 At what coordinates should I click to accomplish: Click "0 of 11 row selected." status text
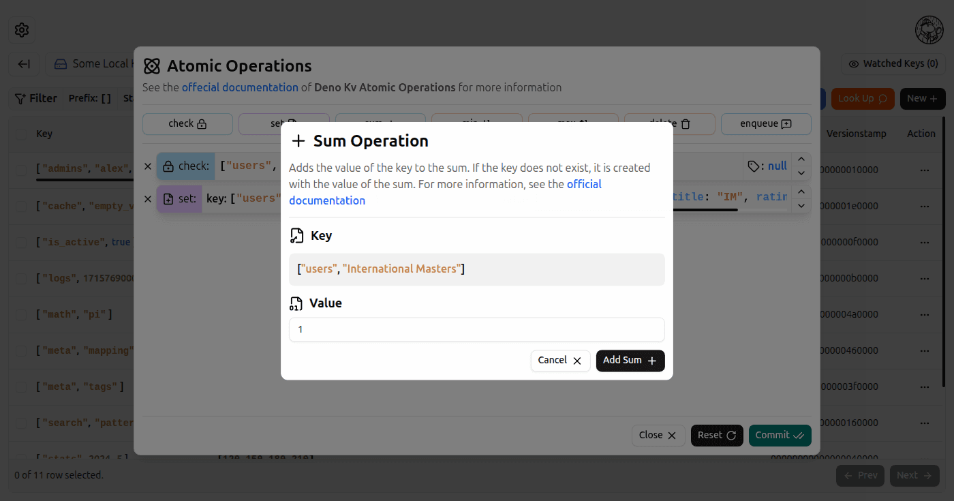59,475
